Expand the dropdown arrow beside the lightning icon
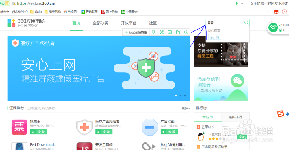289x150 pixels. pos(242,3)
